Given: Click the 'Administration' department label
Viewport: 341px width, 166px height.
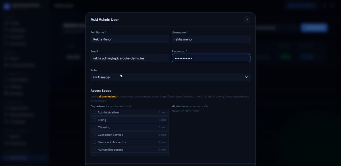Looking at the screenshot, I should pyautogui.click(x=108, y=112).
